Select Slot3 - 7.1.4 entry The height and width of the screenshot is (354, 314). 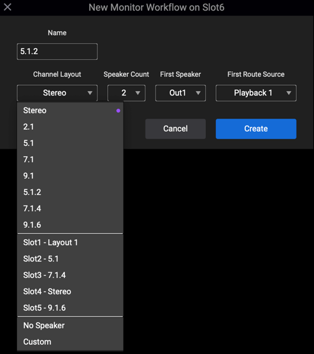[70, 275]
